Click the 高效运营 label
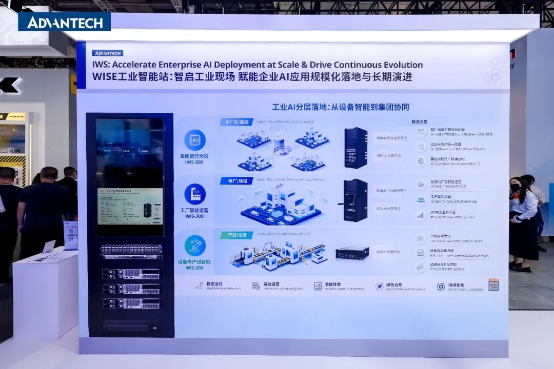The width and height of the screenshot is (554, 369). click(x=271, y=284)
